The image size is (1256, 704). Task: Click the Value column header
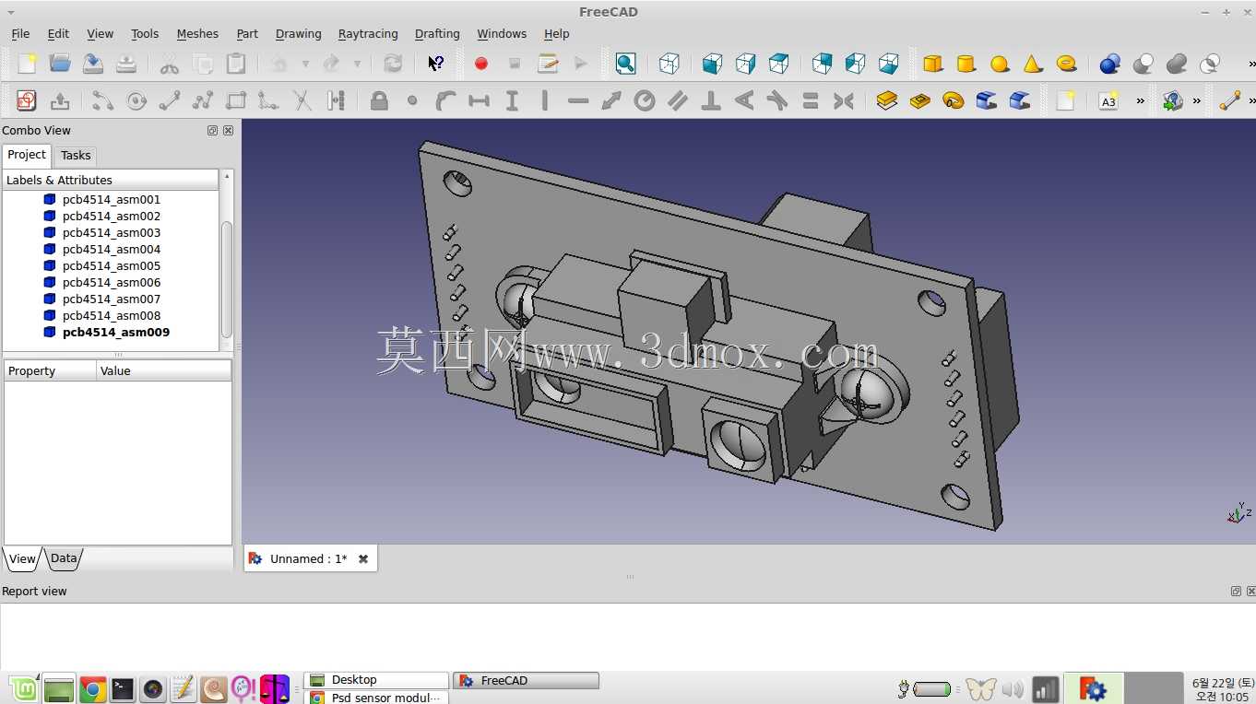point(164,370)
